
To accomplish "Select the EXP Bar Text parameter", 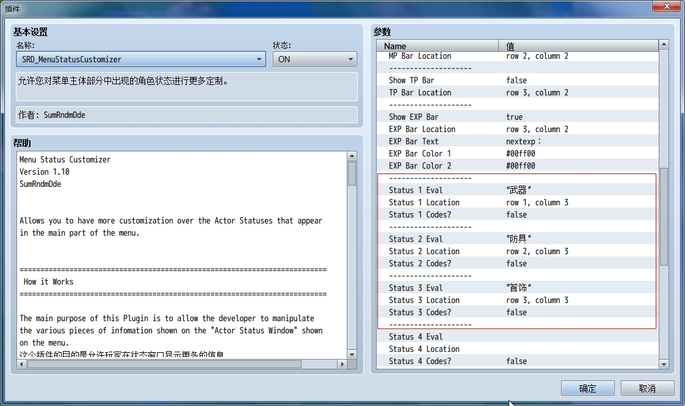I will (x=518, y=141).
